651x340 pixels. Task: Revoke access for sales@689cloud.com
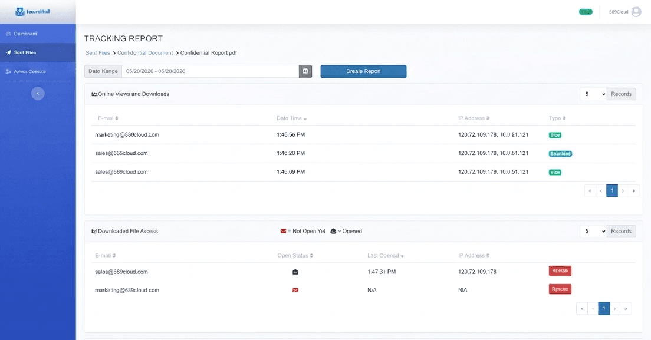coord(560,270)
